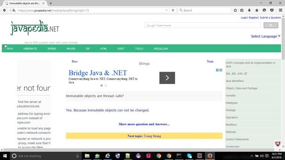Open File Explorer from the taskbar
This screenshot has height=160, width=285.
point(87,156)
